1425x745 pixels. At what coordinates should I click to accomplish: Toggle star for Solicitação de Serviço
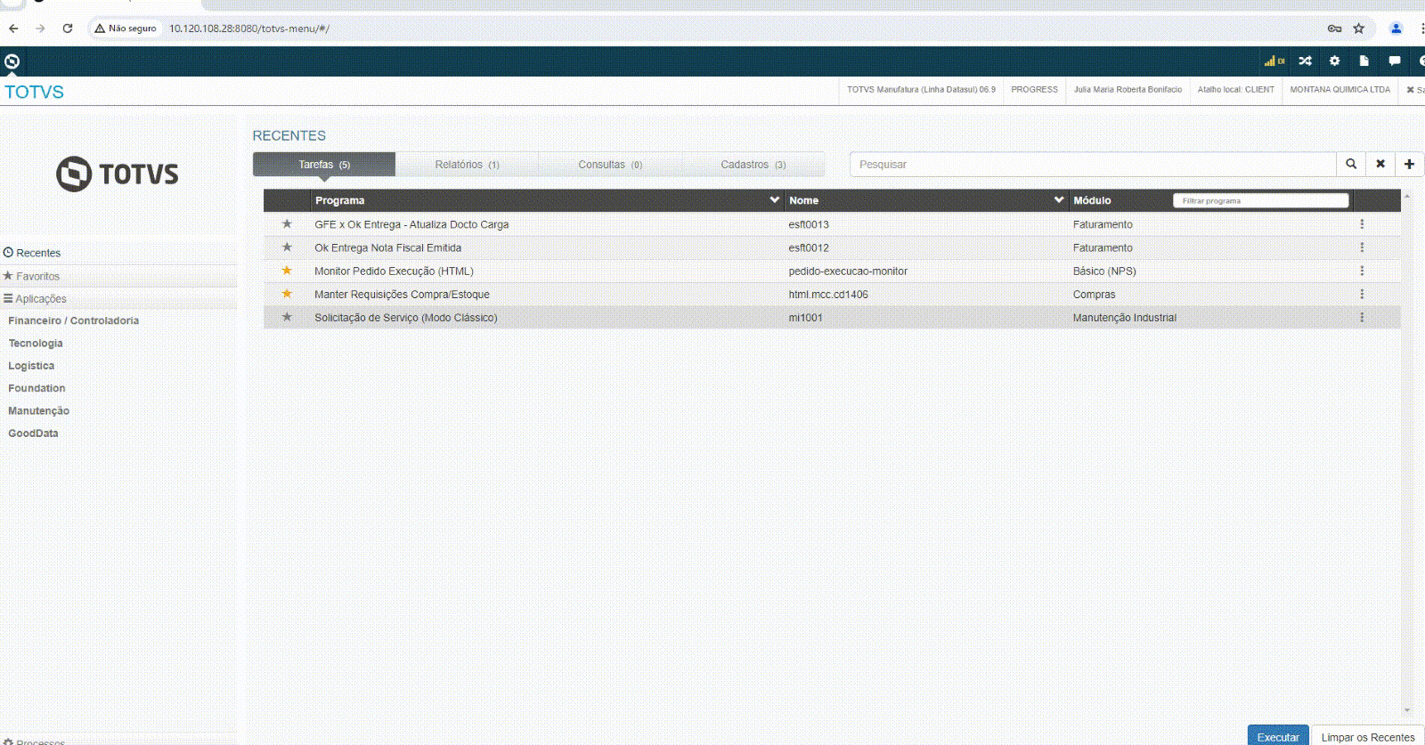[287, 317]
